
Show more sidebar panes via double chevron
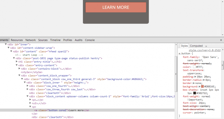206,46
